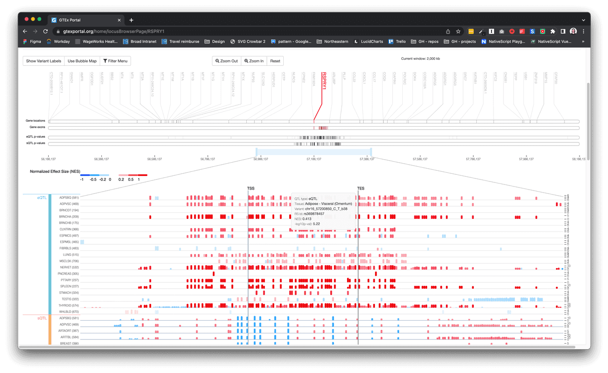Enable Show Variant Labels

pyautogui.click(x=43, y=61)
